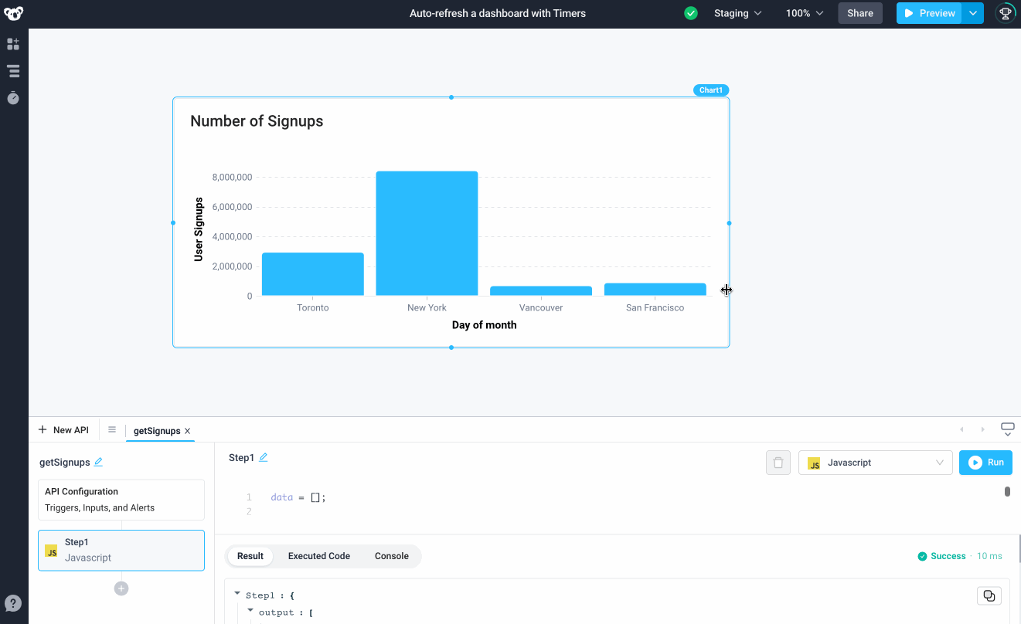
Task: Switch to the Executed Code tab
Action: pos(318,555)
